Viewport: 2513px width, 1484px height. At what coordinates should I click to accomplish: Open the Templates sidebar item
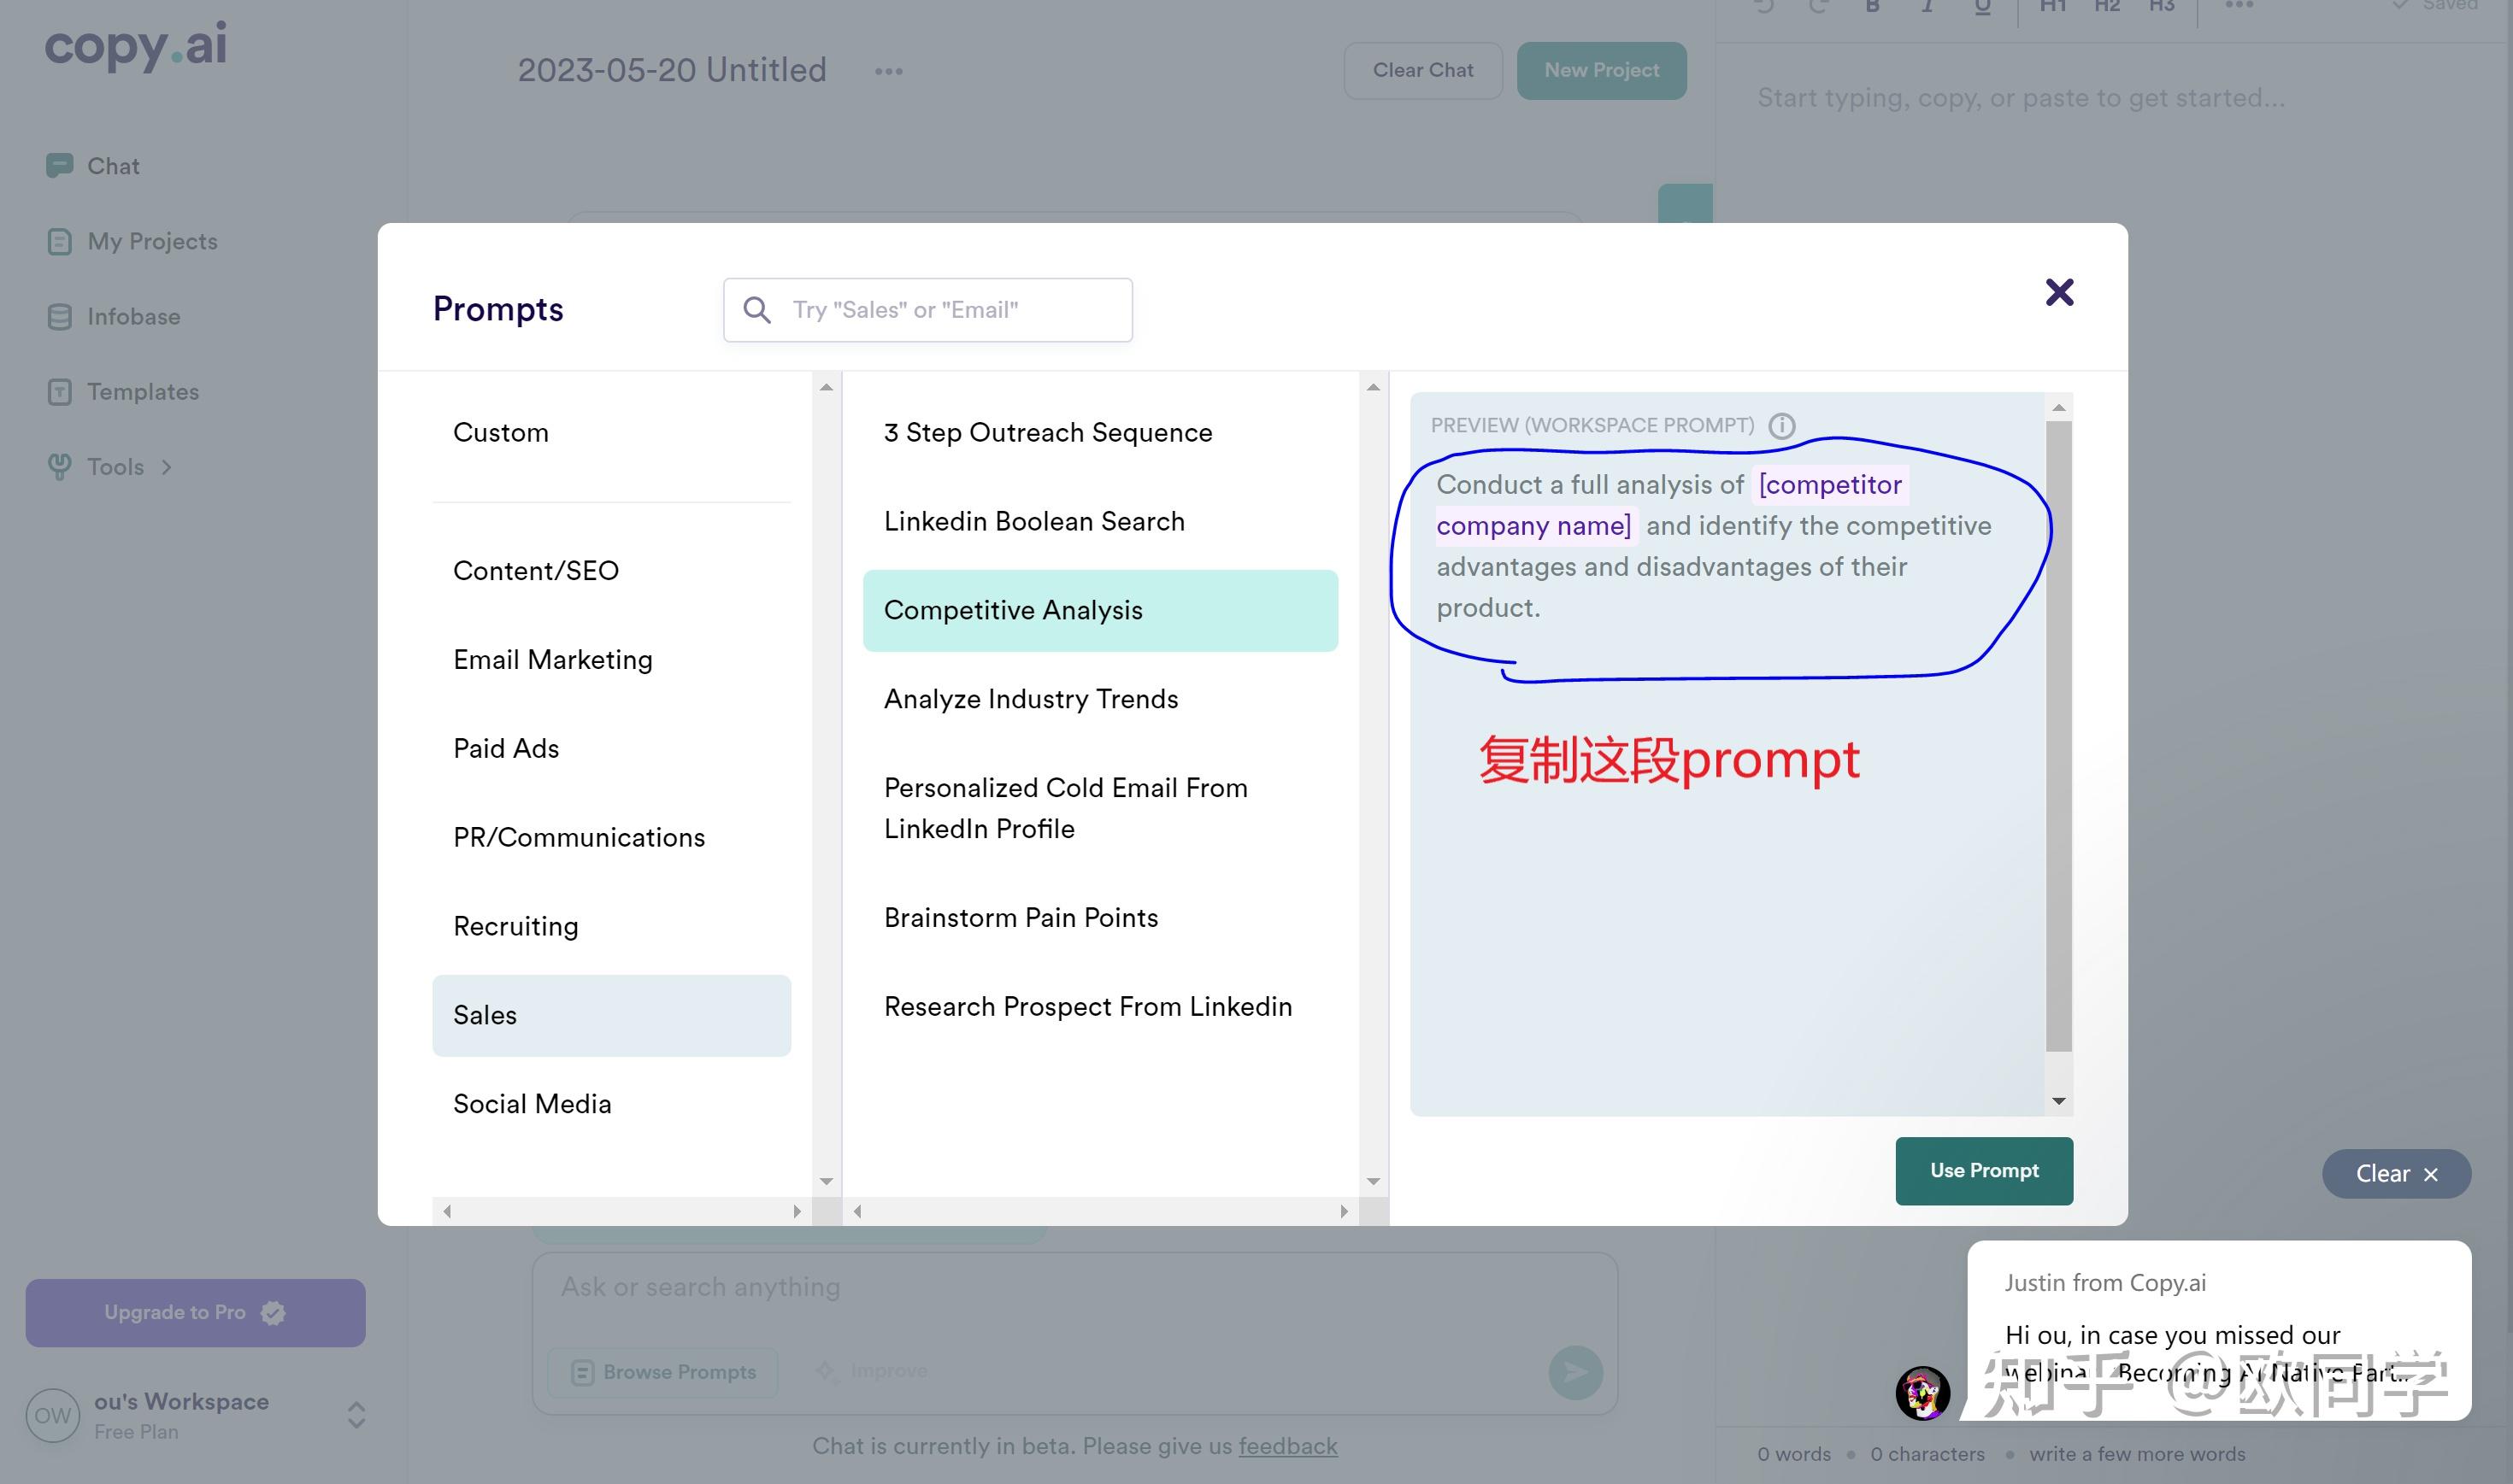[141, 392]
